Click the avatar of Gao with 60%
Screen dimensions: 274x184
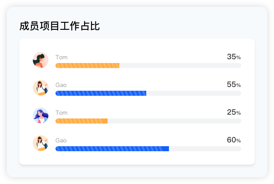point(40,143)
